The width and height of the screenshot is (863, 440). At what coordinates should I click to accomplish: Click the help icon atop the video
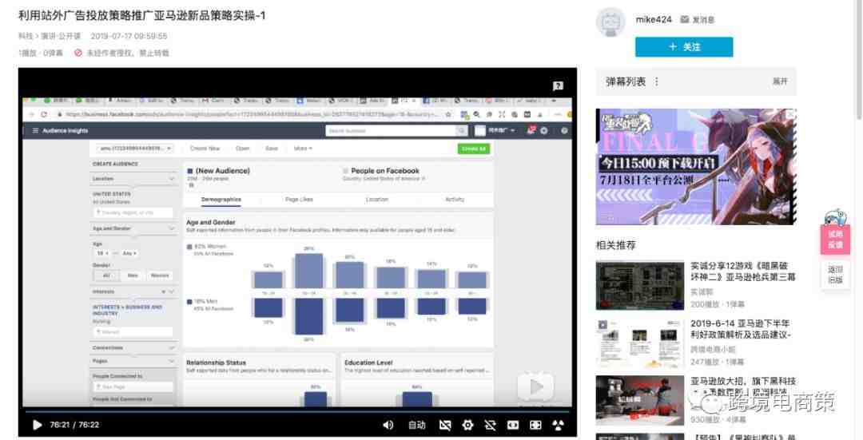pos(558,85)
